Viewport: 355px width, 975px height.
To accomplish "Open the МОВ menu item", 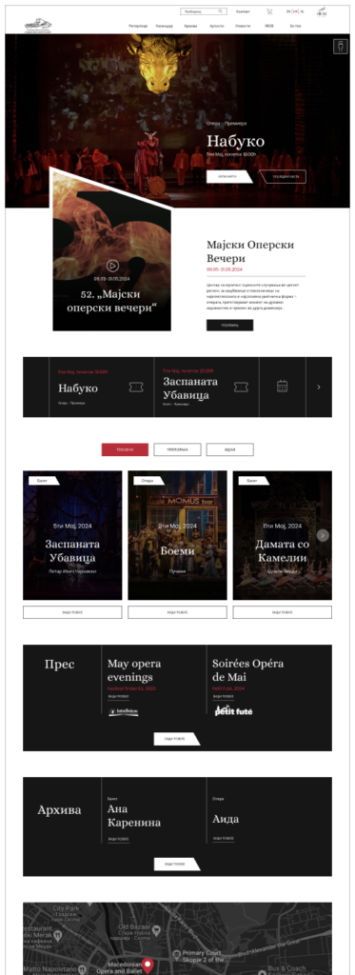I will click(x=269, y=26).
